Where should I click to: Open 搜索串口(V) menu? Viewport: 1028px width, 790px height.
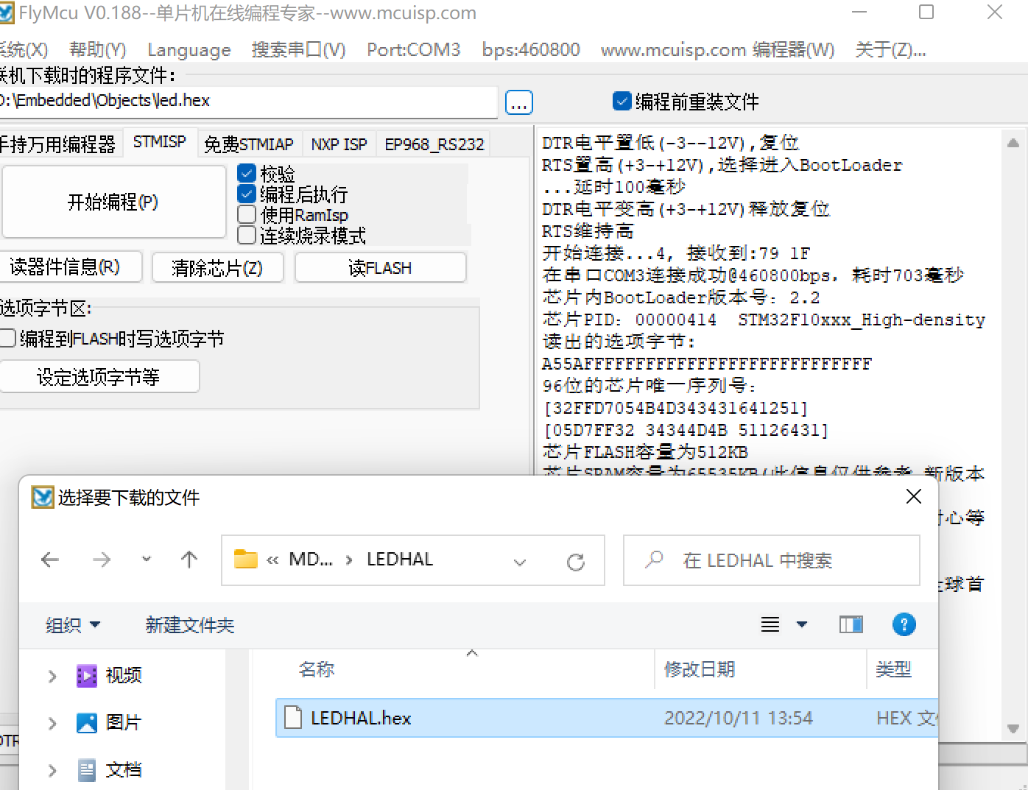tap(298, 49)
